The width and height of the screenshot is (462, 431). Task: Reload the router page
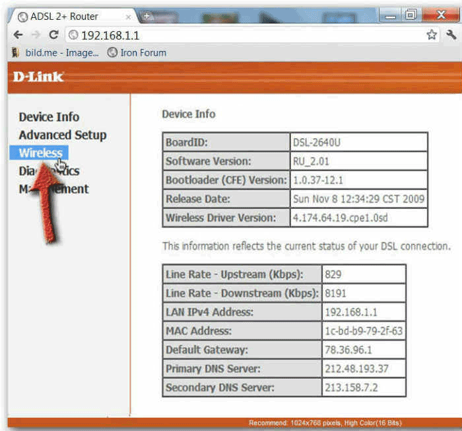point(53,35)
